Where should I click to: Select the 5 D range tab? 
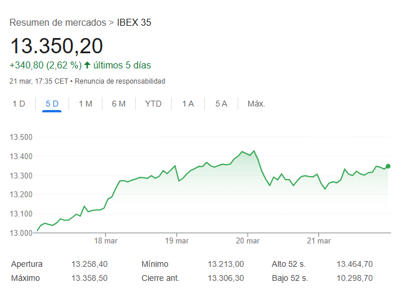point(52,104)
